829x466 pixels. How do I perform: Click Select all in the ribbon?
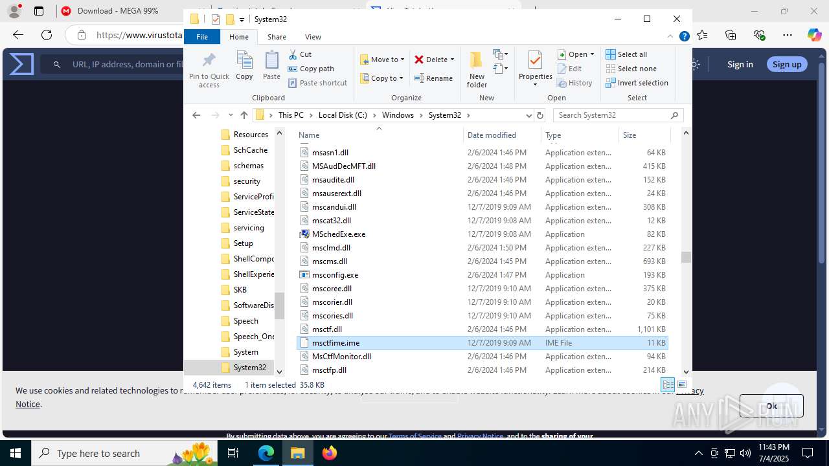tap(626, 54)
